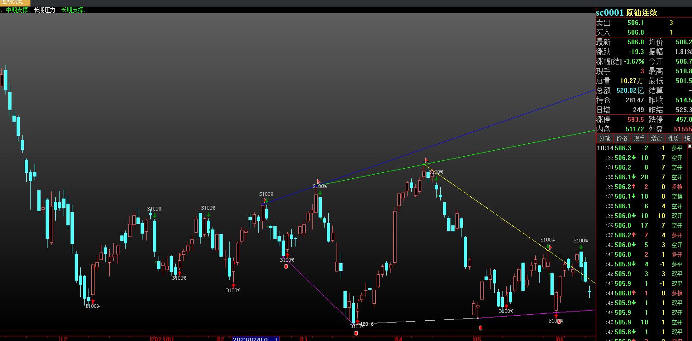
Task: Click the red buy arrow above the sixth B100% label
Action: tap(506, 306)
